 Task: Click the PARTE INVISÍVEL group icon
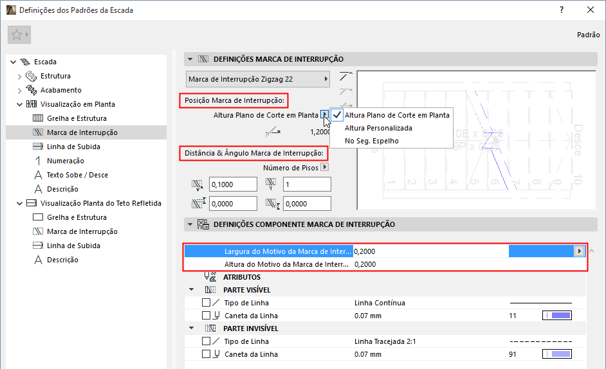coord(210,328)
